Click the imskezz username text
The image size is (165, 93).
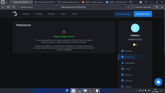[x=135, y=36]
